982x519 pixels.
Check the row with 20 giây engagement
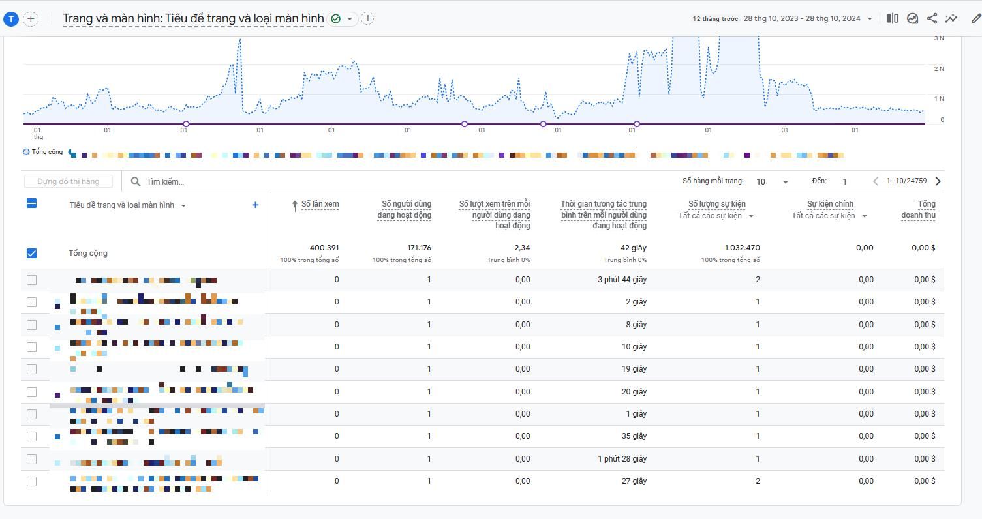click(x=31, y=392)
